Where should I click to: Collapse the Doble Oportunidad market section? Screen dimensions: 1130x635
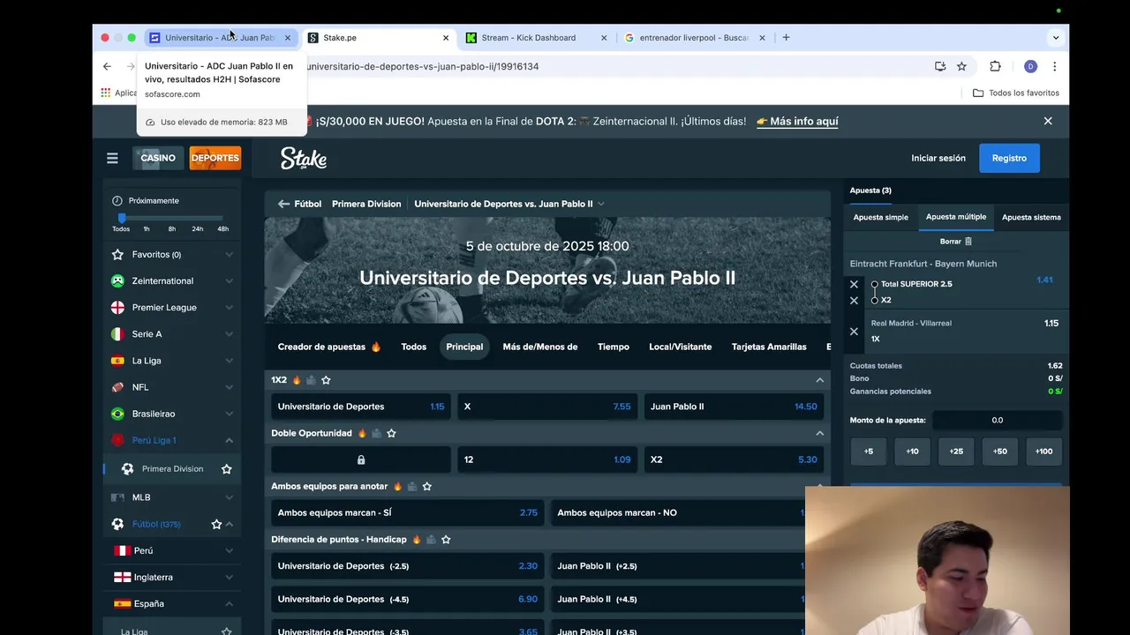point(819,433)
